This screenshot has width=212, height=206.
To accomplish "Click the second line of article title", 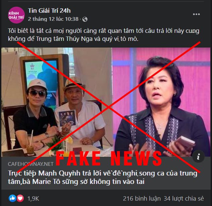I will point(76,182).
